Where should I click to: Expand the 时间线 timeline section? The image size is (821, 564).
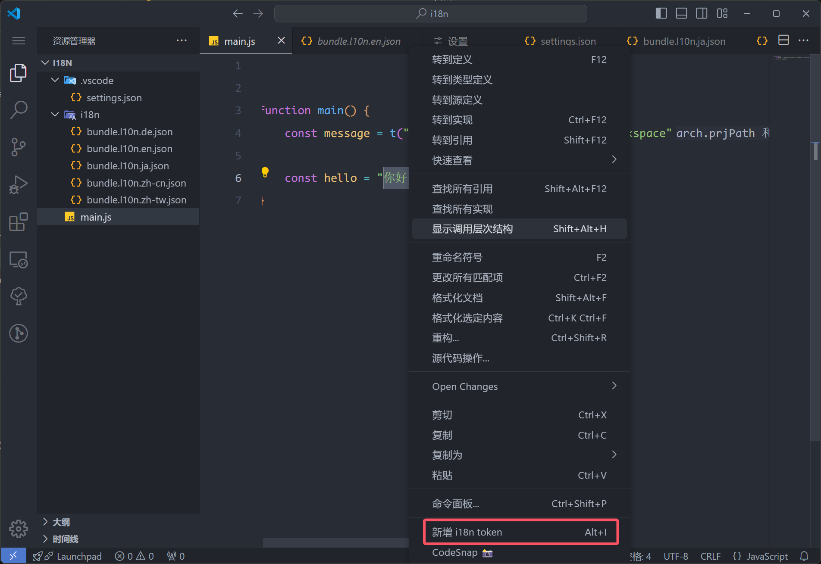point(45,539)
